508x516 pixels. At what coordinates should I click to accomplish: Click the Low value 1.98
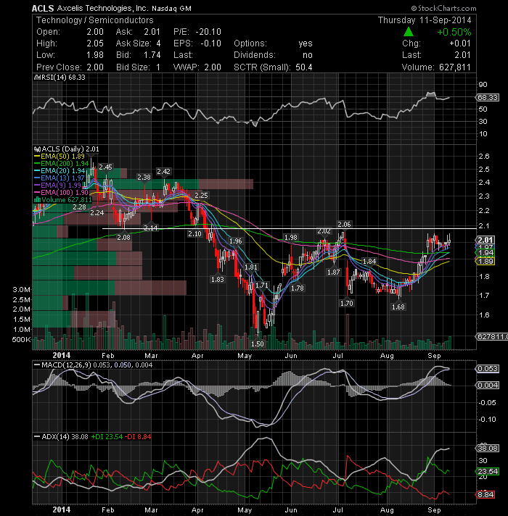(95, 55)
